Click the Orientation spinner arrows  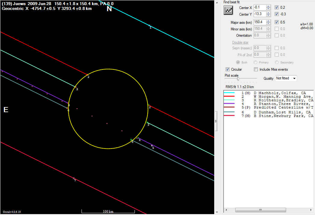268,35
